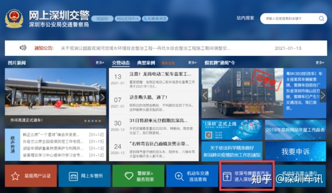Click the 网站支持IPv6 badge
This screenshot has width=332, height=193.
[x=128, y=18]
